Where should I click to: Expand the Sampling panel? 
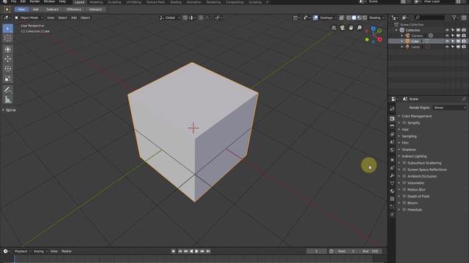[x=409, y=137]
